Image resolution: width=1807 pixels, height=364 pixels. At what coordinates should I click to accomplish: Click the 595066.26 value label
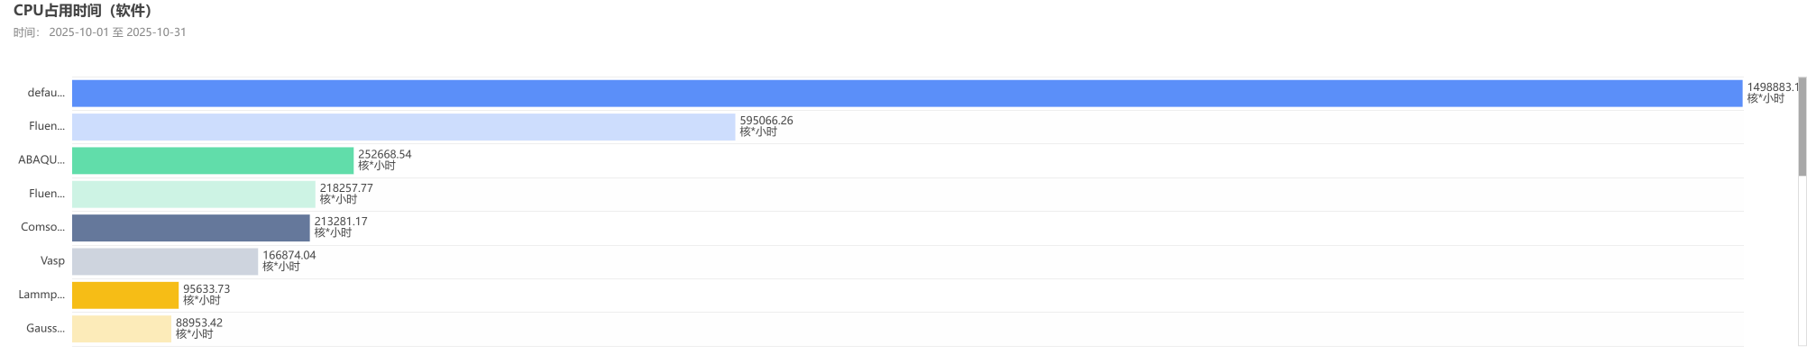766,121
